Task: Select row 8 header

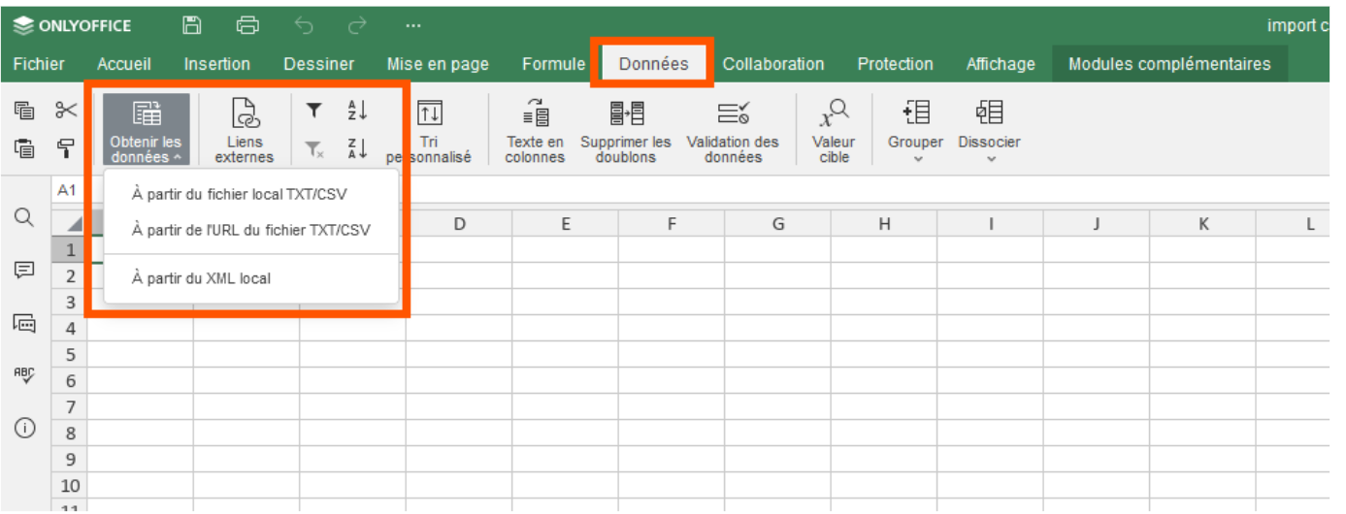Action: tap(70, 434)
